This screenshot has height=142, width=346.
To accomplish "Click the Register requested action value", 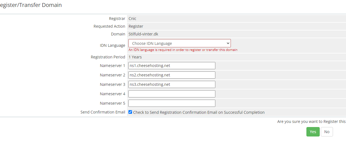I will pos(136,26).
